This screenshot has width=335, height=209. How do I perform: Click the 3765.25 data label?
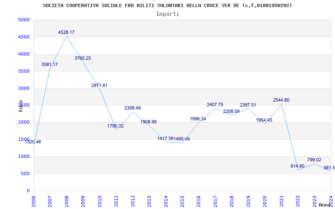coord(82,58)
